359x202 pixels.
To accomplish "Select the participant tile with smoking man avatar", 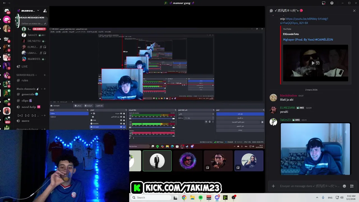I will (218, 161).
